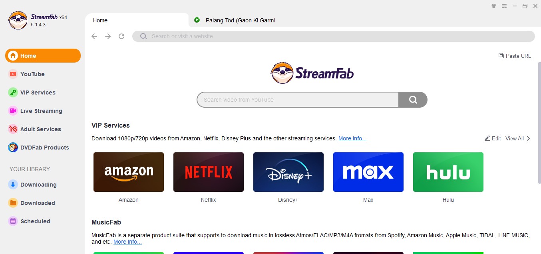541x254 pixels.
Task: Open the Disney+ service tile
Action: 288,172
